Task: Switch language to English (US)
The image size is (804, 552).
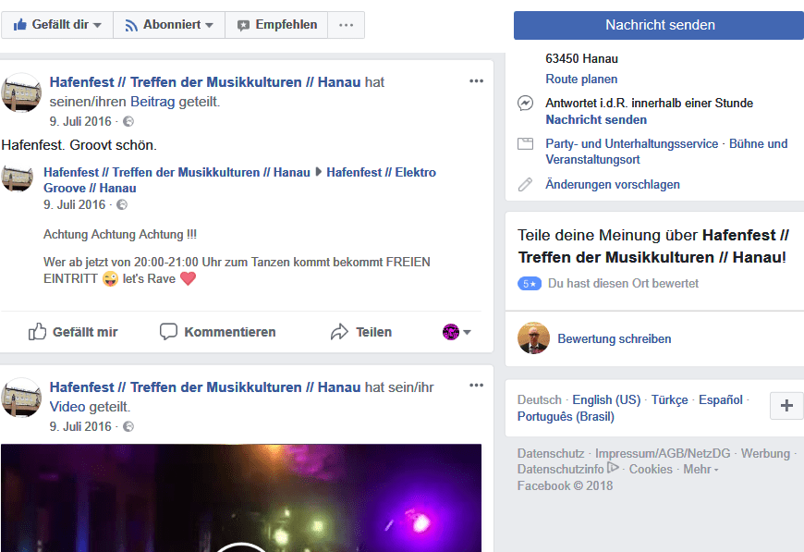Action: pyautogui.click(x=605, y=400)
